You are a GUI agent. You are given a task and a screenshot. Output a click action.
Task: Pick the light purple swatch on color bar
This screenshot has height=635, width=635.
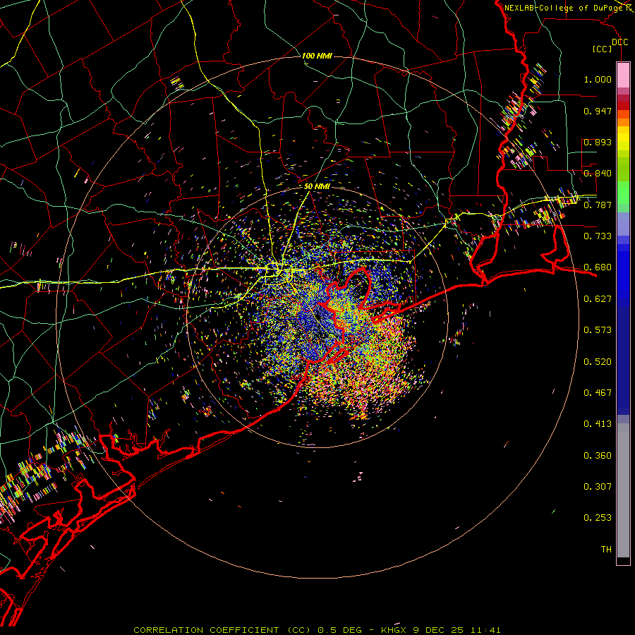623,224
